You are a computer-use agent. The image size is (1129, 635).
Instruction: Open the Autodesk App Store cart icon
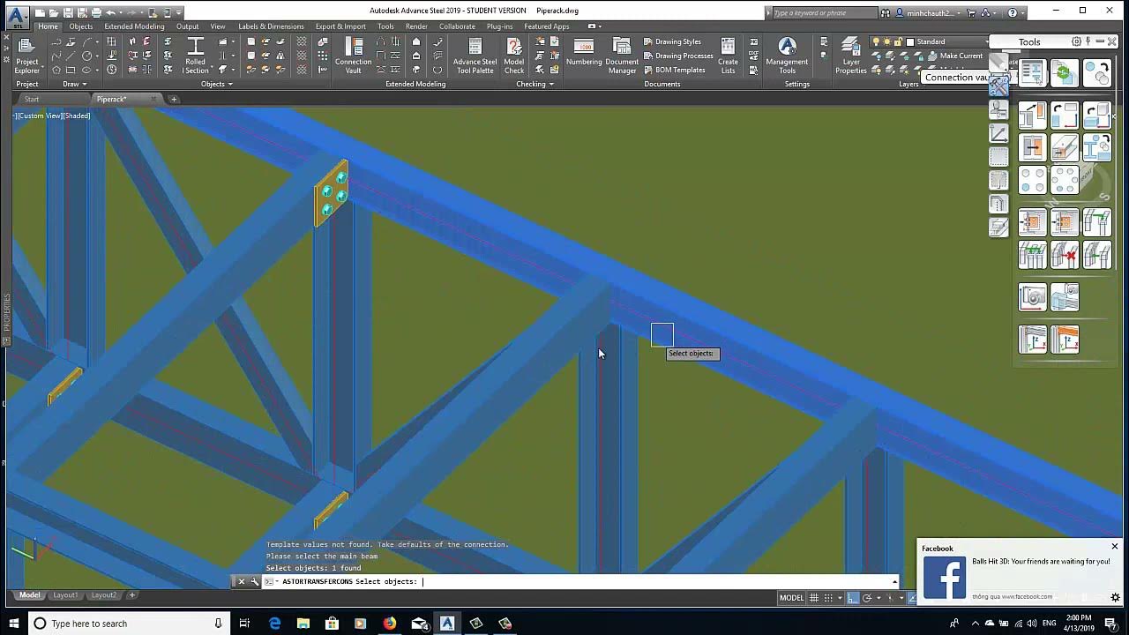click(971, 12)
